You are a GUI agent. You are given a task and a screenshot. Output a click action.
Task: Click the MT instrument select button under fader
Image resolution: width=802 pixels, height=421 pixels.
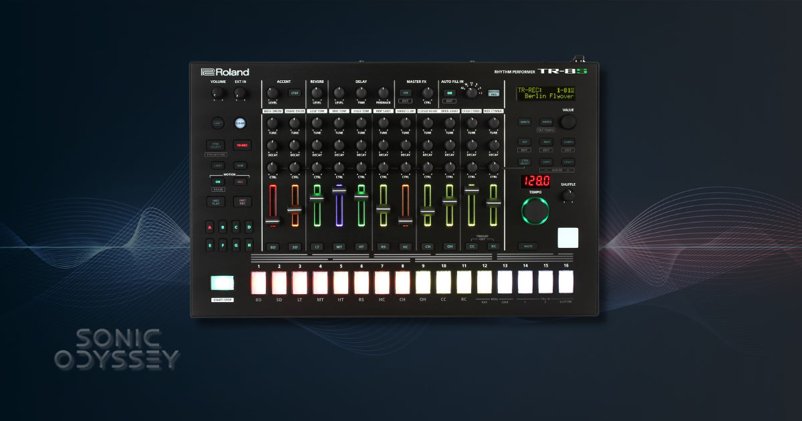[339, 247]
